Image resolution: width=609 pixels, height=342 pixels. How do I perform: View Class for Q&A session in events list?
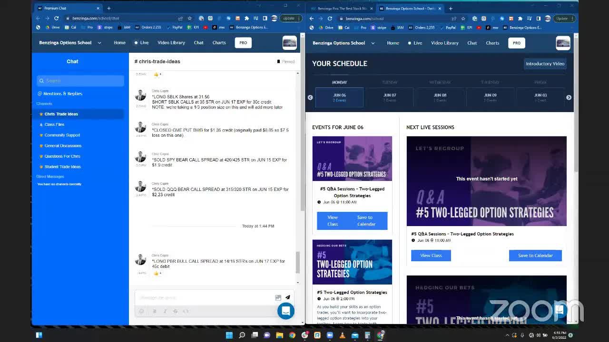pyautogui.click(x=333, y=221)
